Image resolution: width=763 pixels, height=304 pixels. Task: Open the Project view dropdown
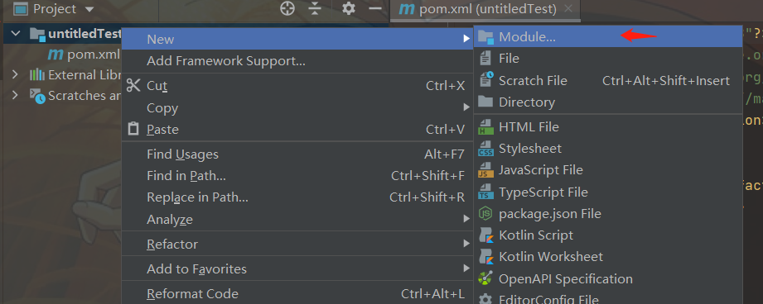click(x=89, y=9)
